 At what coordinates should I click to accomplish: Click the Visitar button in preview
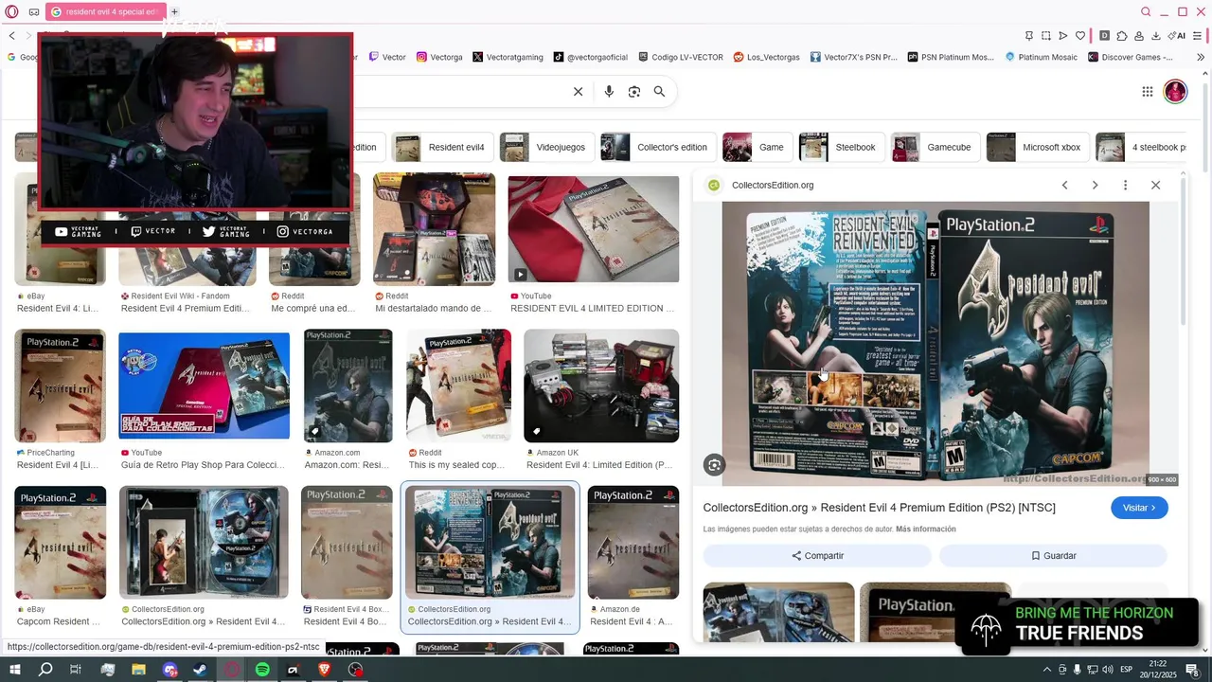pos(1139,508)
